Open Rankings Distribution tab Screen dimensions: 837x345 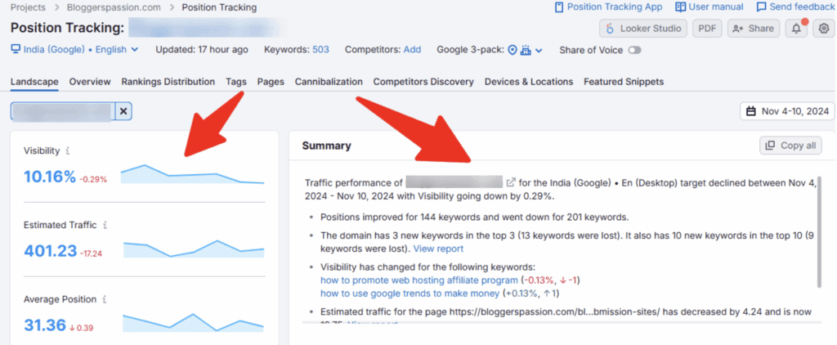(x=168, y=82)
